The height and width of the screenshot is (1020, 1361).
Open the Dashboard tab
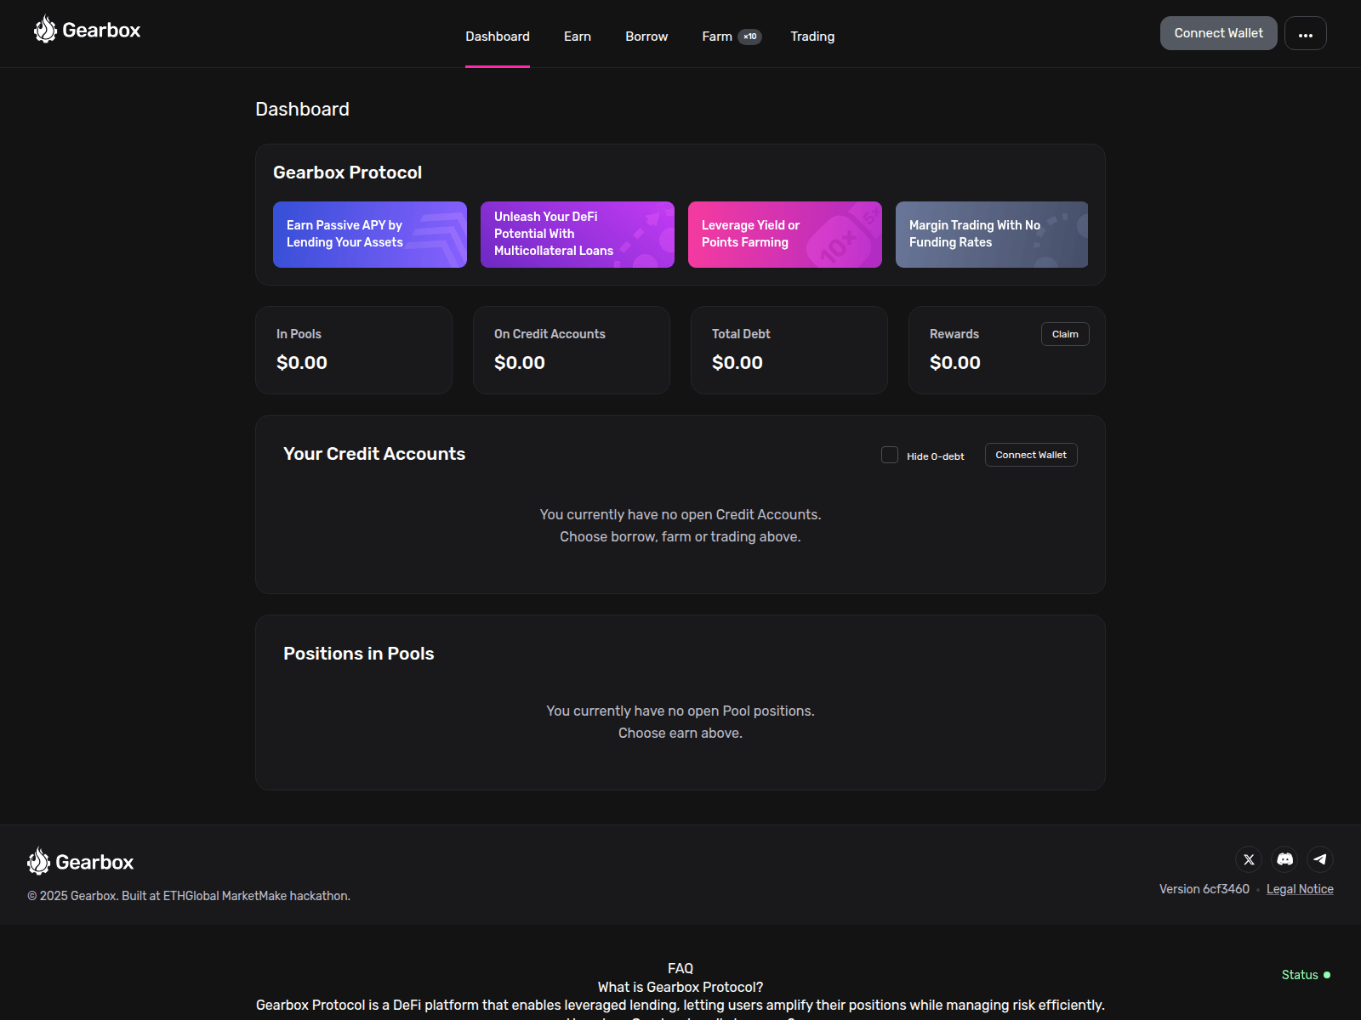pos(498,37)
